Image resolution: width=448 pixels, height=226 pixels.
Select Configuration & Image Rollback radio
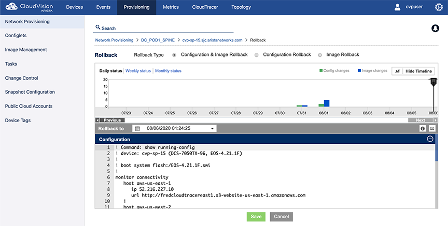174,55
